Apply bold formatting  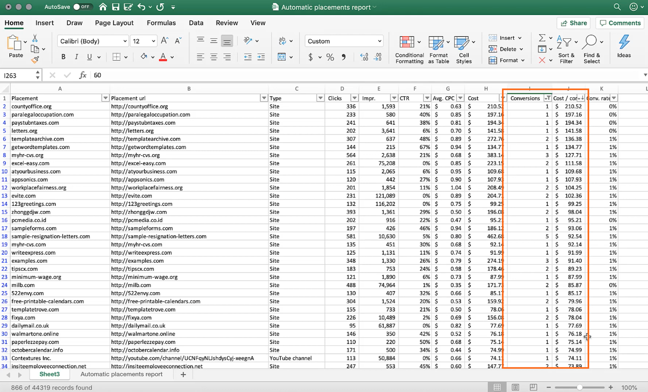[63, 57]
